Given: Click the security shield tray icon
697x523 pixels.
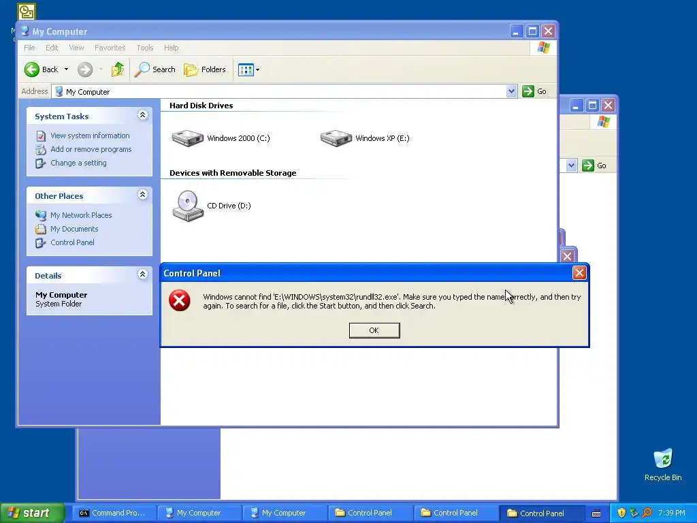Looking at the screenshot, I should (x=621, y=513).
